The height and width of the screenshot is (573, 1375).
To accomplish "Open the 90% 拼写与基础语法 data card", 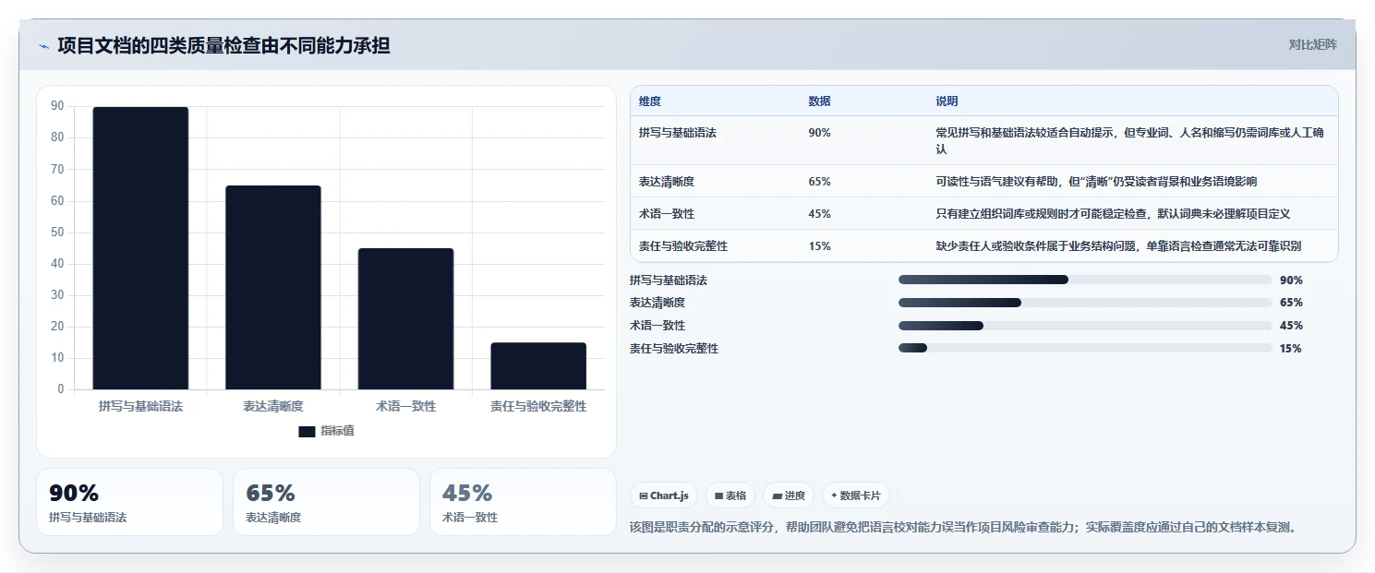I will (x=129, y=502).
